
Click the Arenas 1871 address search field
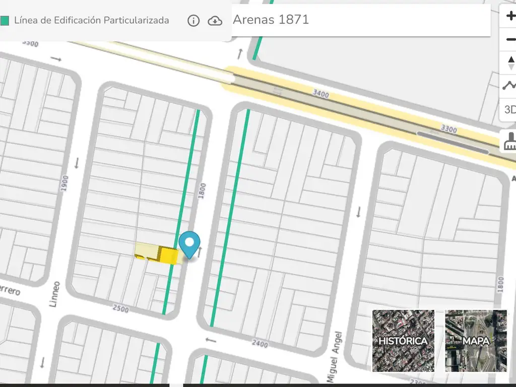pos(361,20)
